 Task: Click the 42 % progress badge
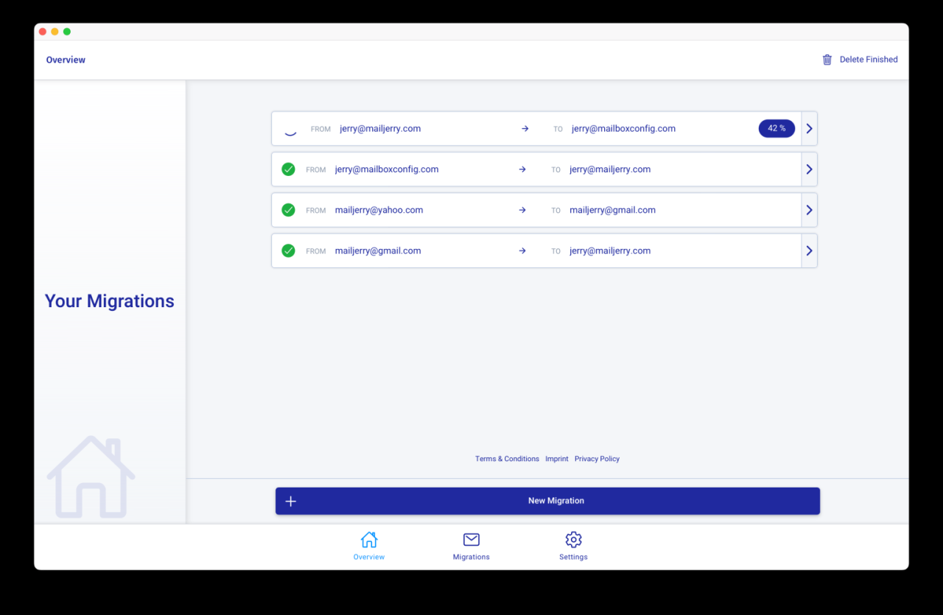[777, 128]
